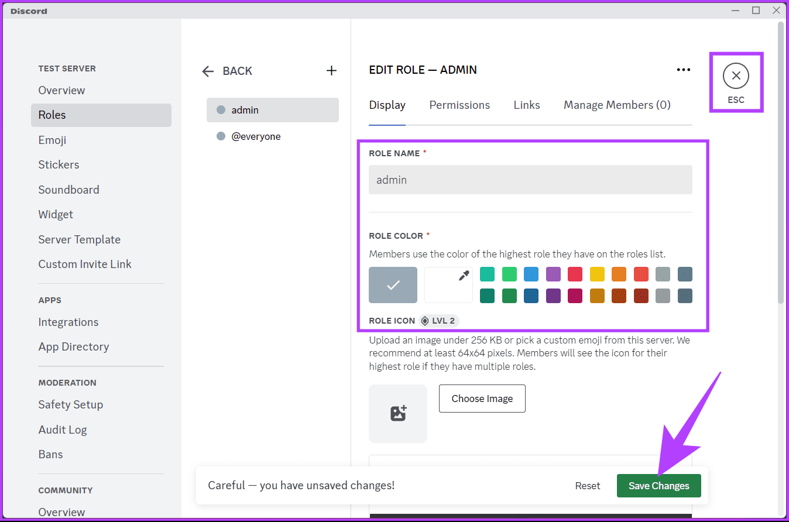Select the @everyone role in the list
This screenshot has width=789, height=522.
[256, 136]
